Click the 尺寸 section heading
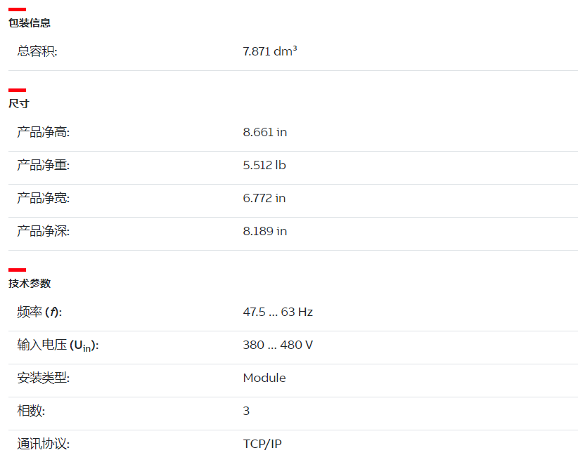 pos(19,103)
